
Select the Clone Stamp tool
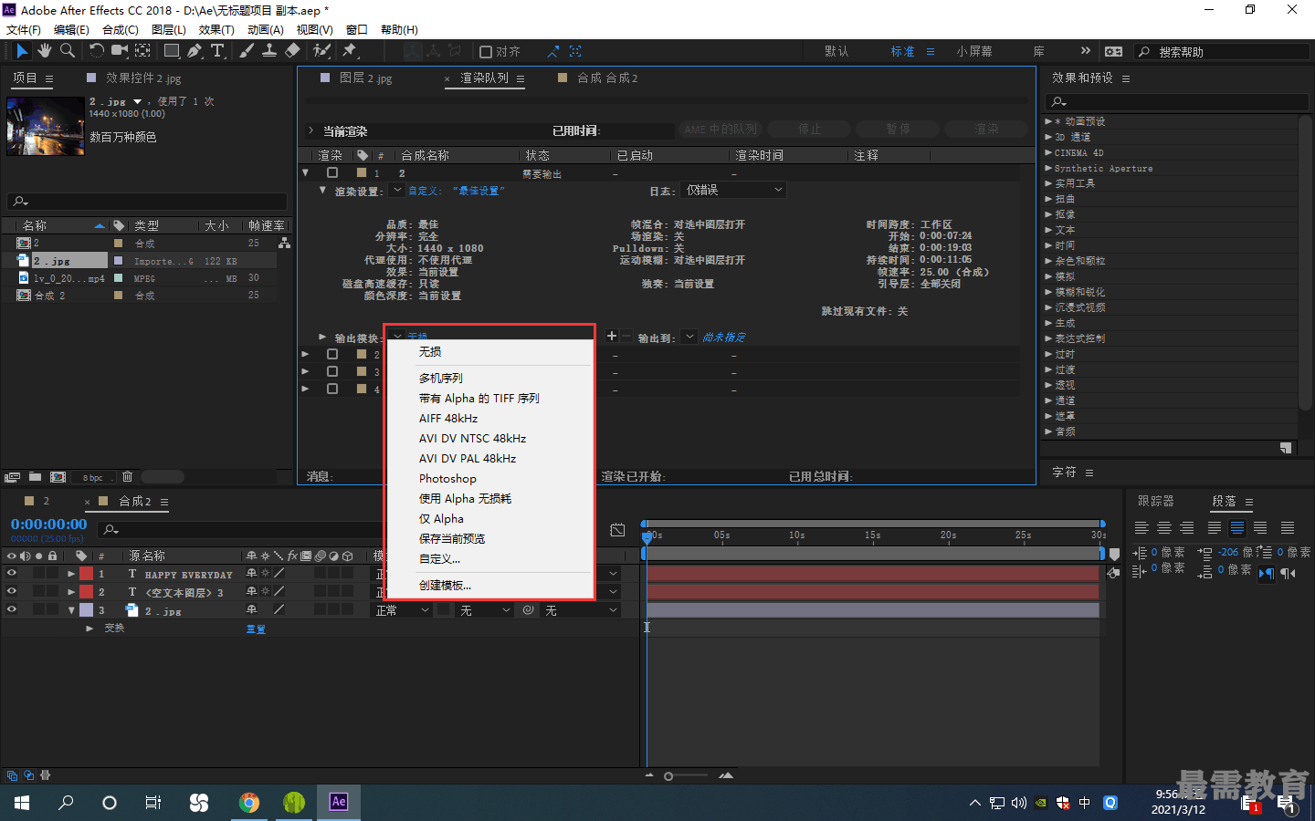[269, 51]
